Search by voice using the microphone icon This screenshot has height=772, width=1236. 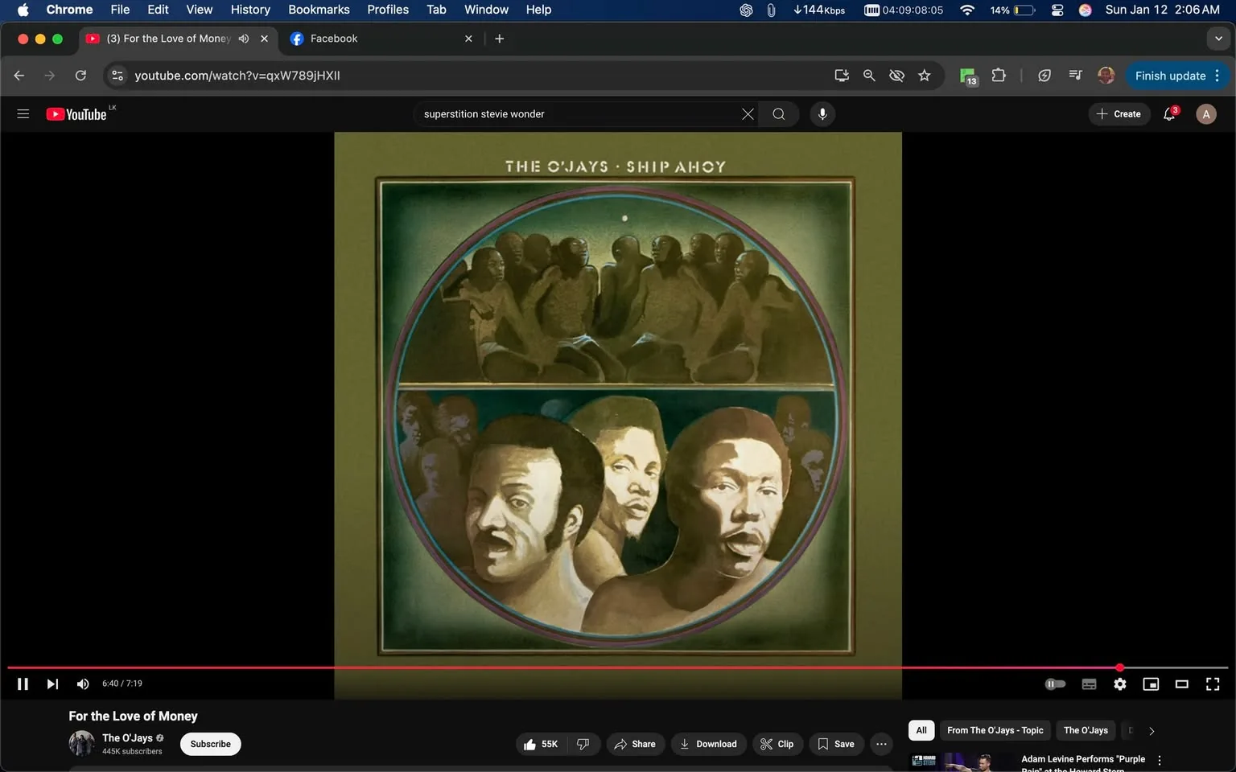[822, 113]
